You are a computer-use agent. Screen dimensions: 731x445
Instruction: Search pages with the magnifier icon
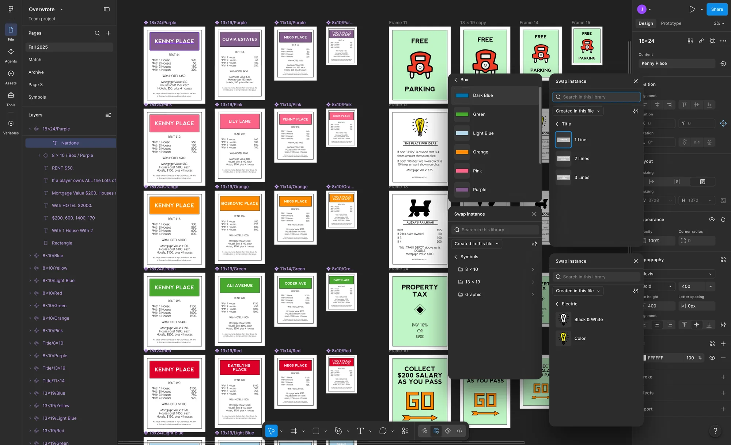point(97,33)
